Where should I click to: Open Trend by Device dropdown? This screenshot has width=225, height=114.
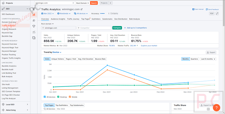pyautogui.click(x=57, y=52)
